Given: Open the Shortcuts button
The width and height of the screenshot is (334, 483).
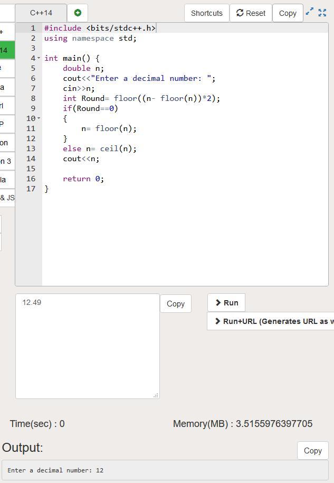Looking at the screenshot, I should 207,13.
